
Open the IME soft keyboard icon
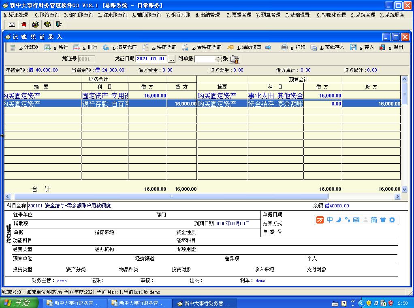(356, 220)
